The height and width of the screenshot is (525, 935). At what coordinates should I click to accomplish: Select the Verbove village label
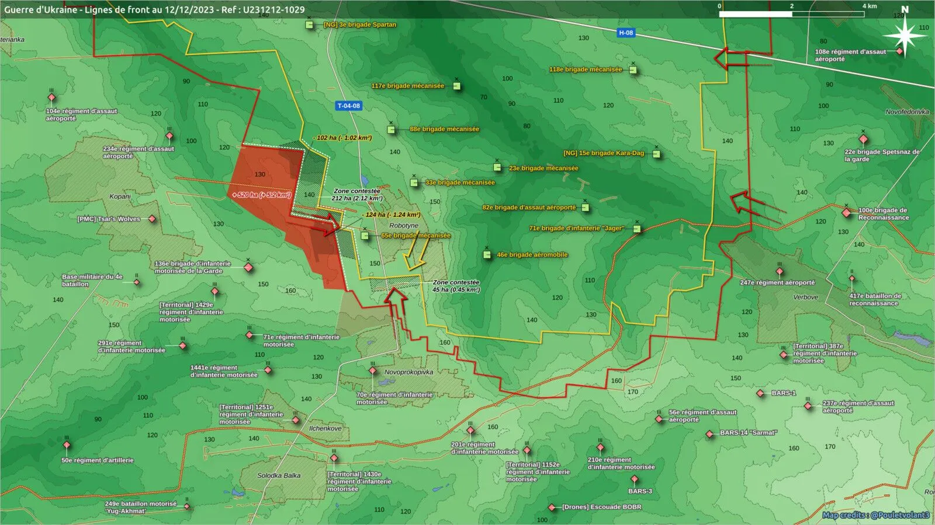805,297
